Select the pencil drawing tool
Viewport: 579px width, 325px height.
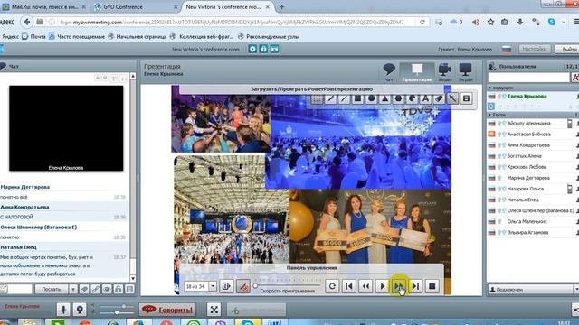click(x=330, y=98)
